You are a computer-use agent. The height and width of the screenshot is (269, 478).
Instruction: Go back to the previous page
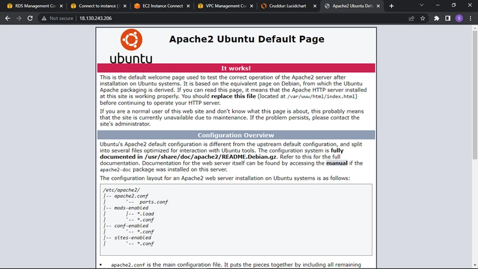8,19
